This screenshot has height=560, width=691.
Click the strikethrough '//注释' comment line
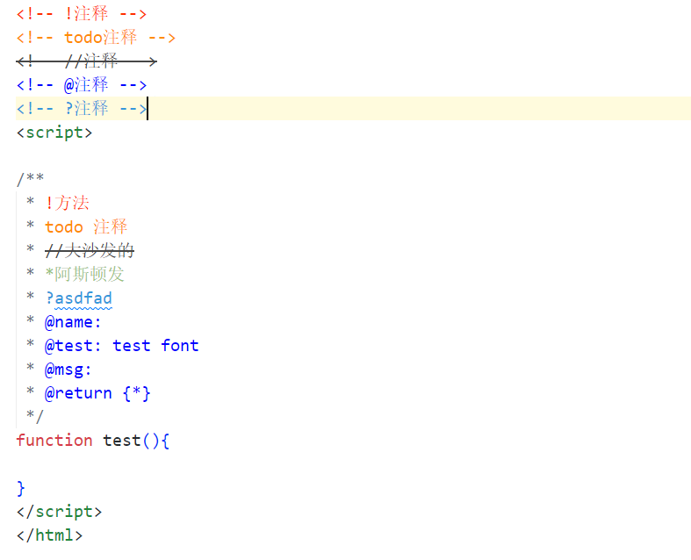(x=86, y=61)
